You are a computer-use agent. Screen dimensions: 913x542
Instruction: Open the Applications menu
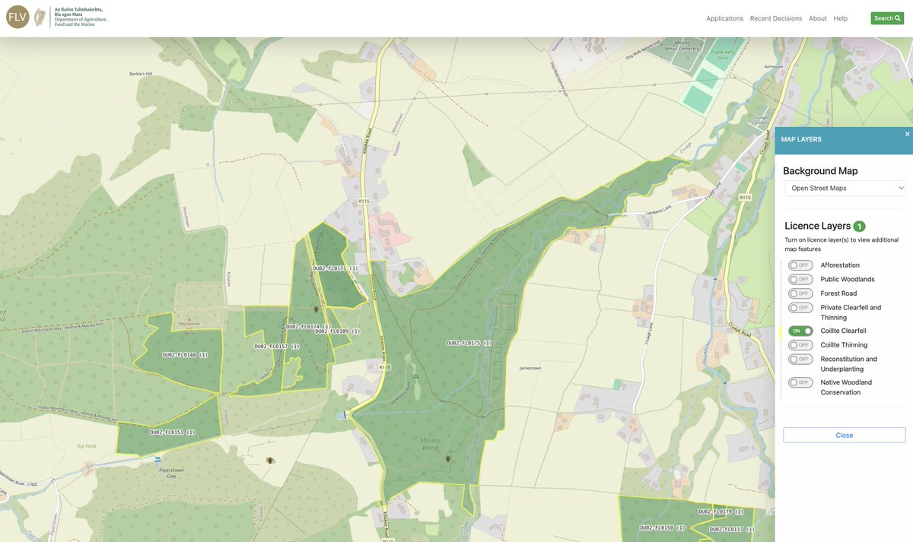coord(724,18)
